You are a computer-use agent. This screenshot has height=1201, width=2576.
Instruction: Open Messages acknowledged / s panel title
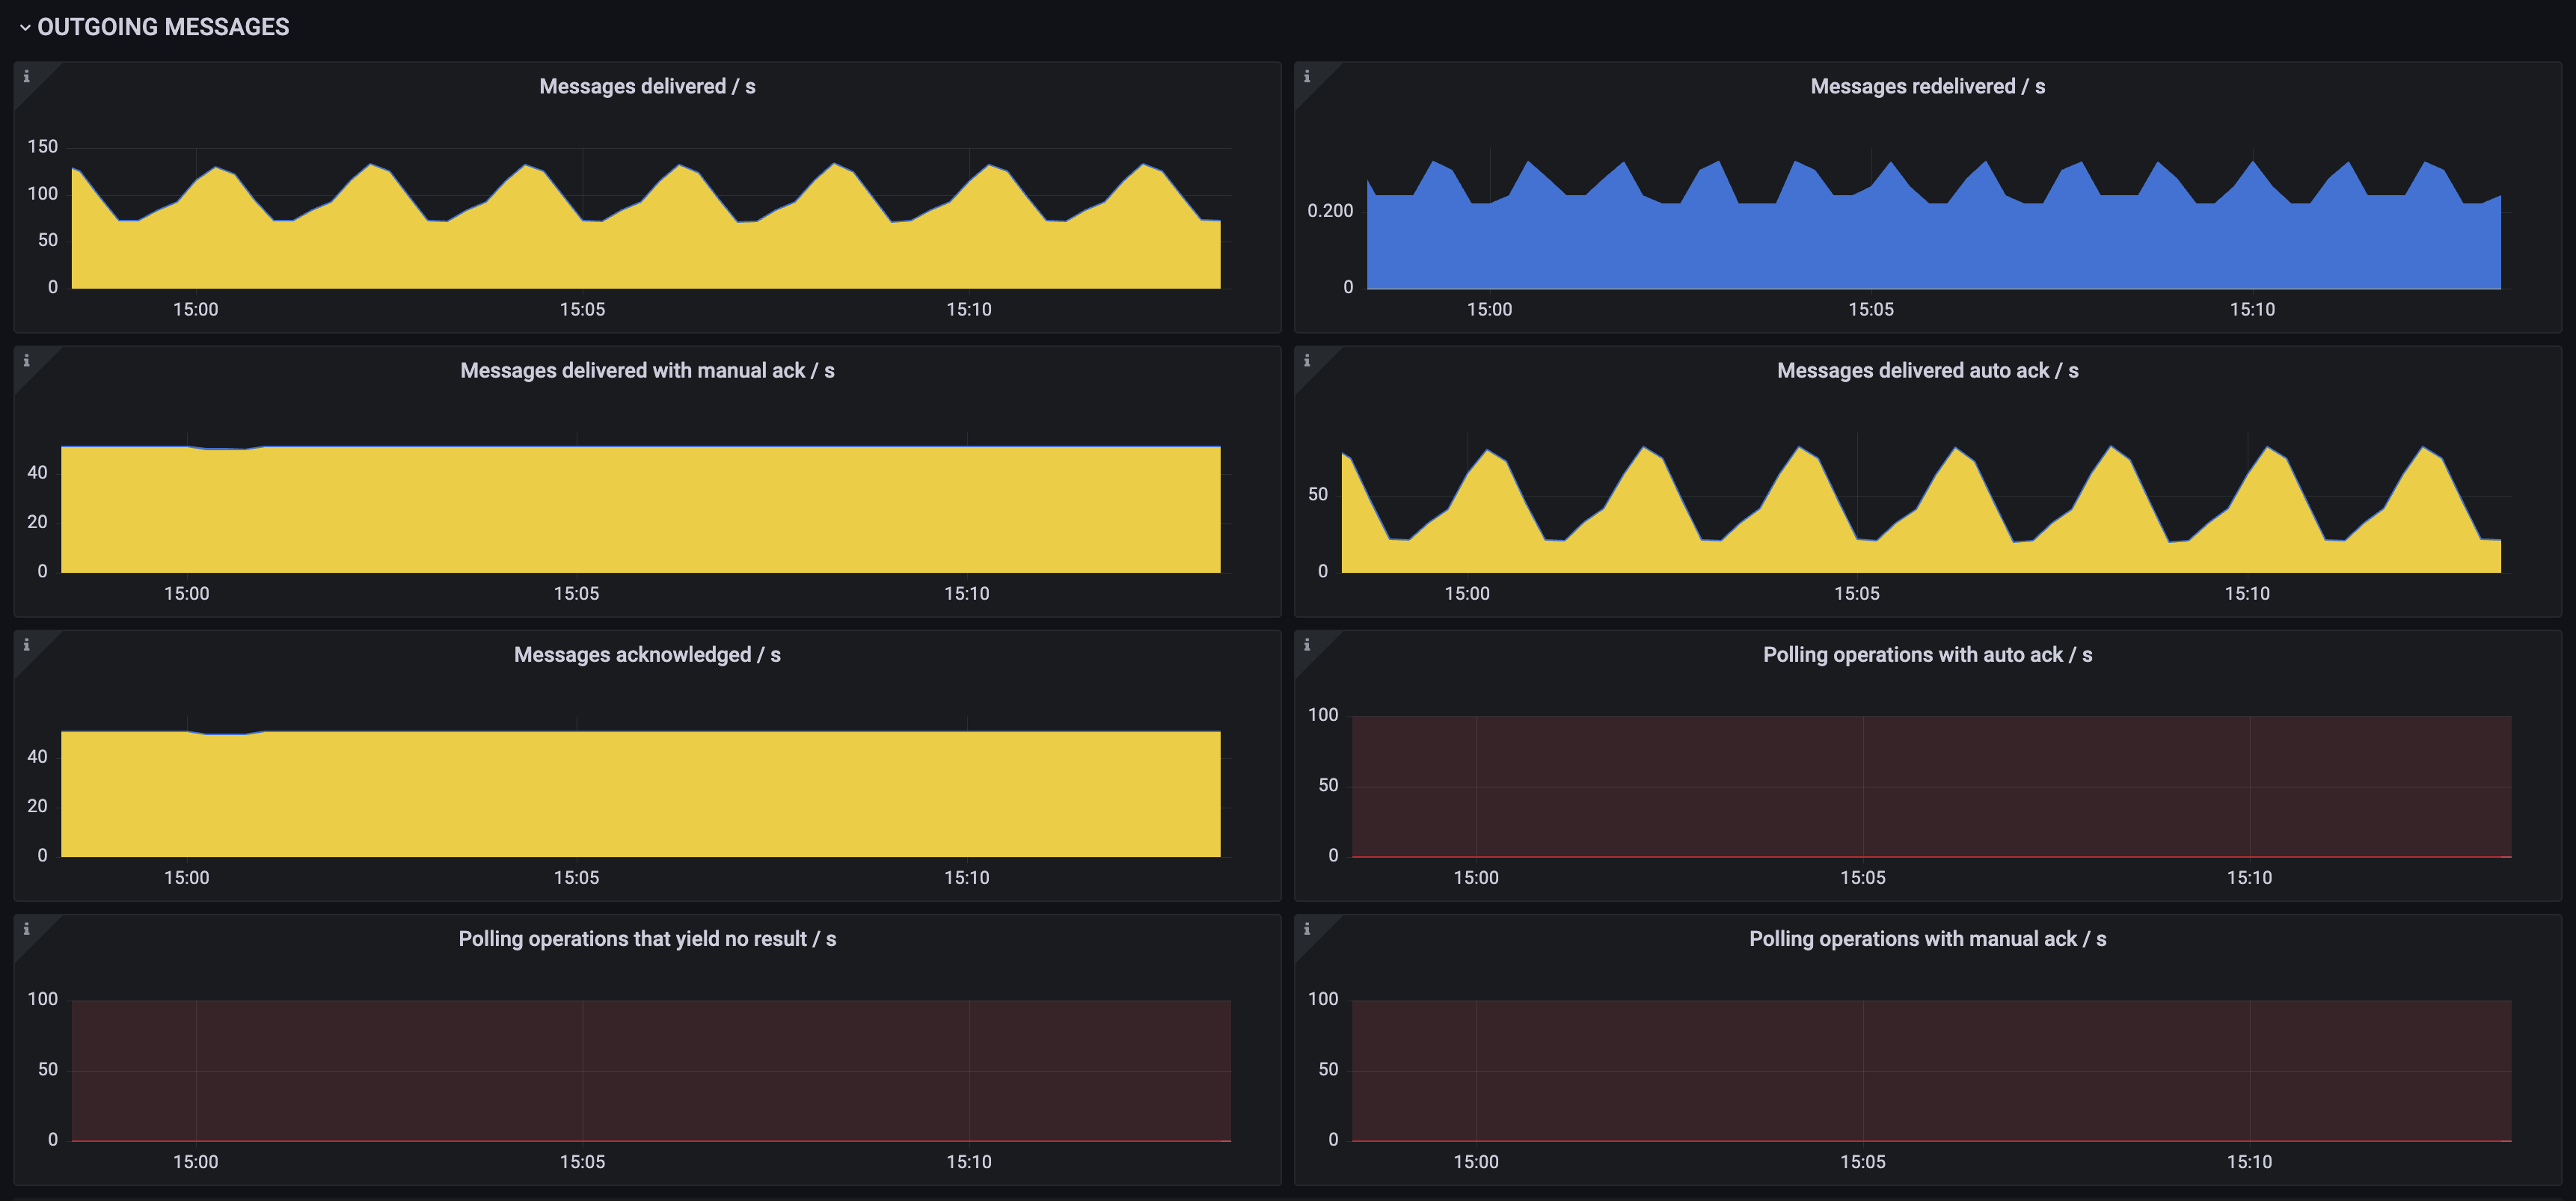647,655
